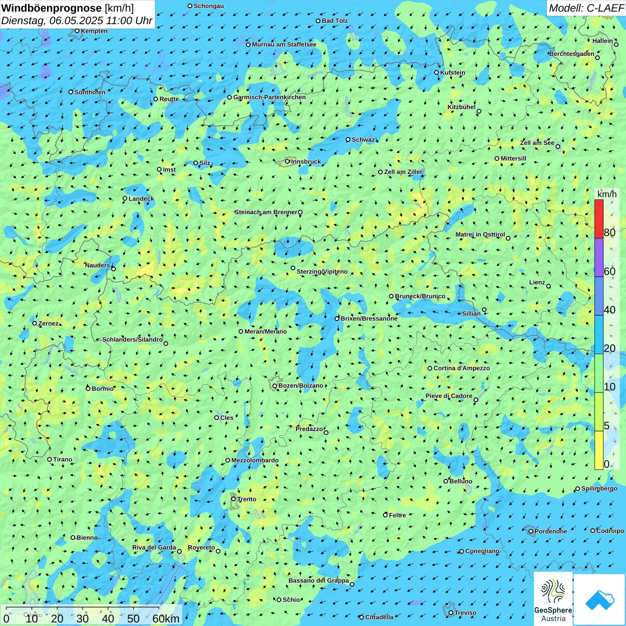
Task: Click the Zell am See city marker
Action: (558, 147)
